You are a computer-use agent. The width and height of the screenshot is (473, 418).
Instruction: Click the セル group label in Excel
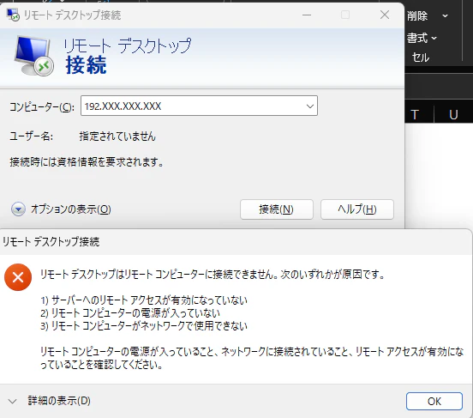coord(421,58)
